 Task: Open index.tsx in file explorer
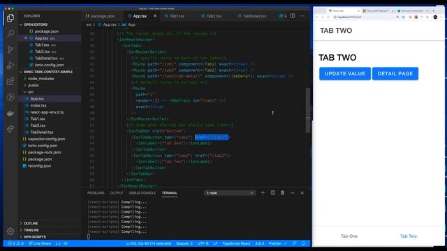point(38,105)
